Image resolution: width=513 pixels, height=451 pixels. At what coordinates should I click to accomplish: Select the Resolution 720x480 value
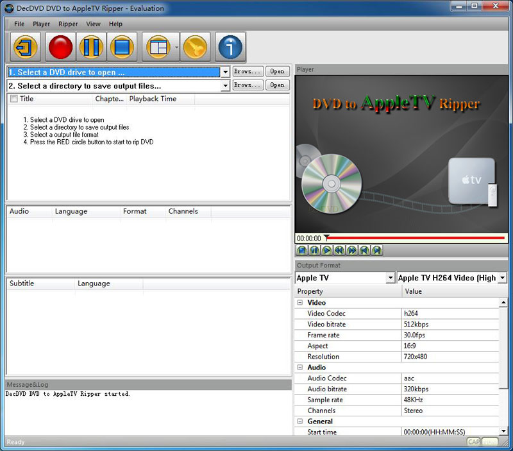point(450,357)
